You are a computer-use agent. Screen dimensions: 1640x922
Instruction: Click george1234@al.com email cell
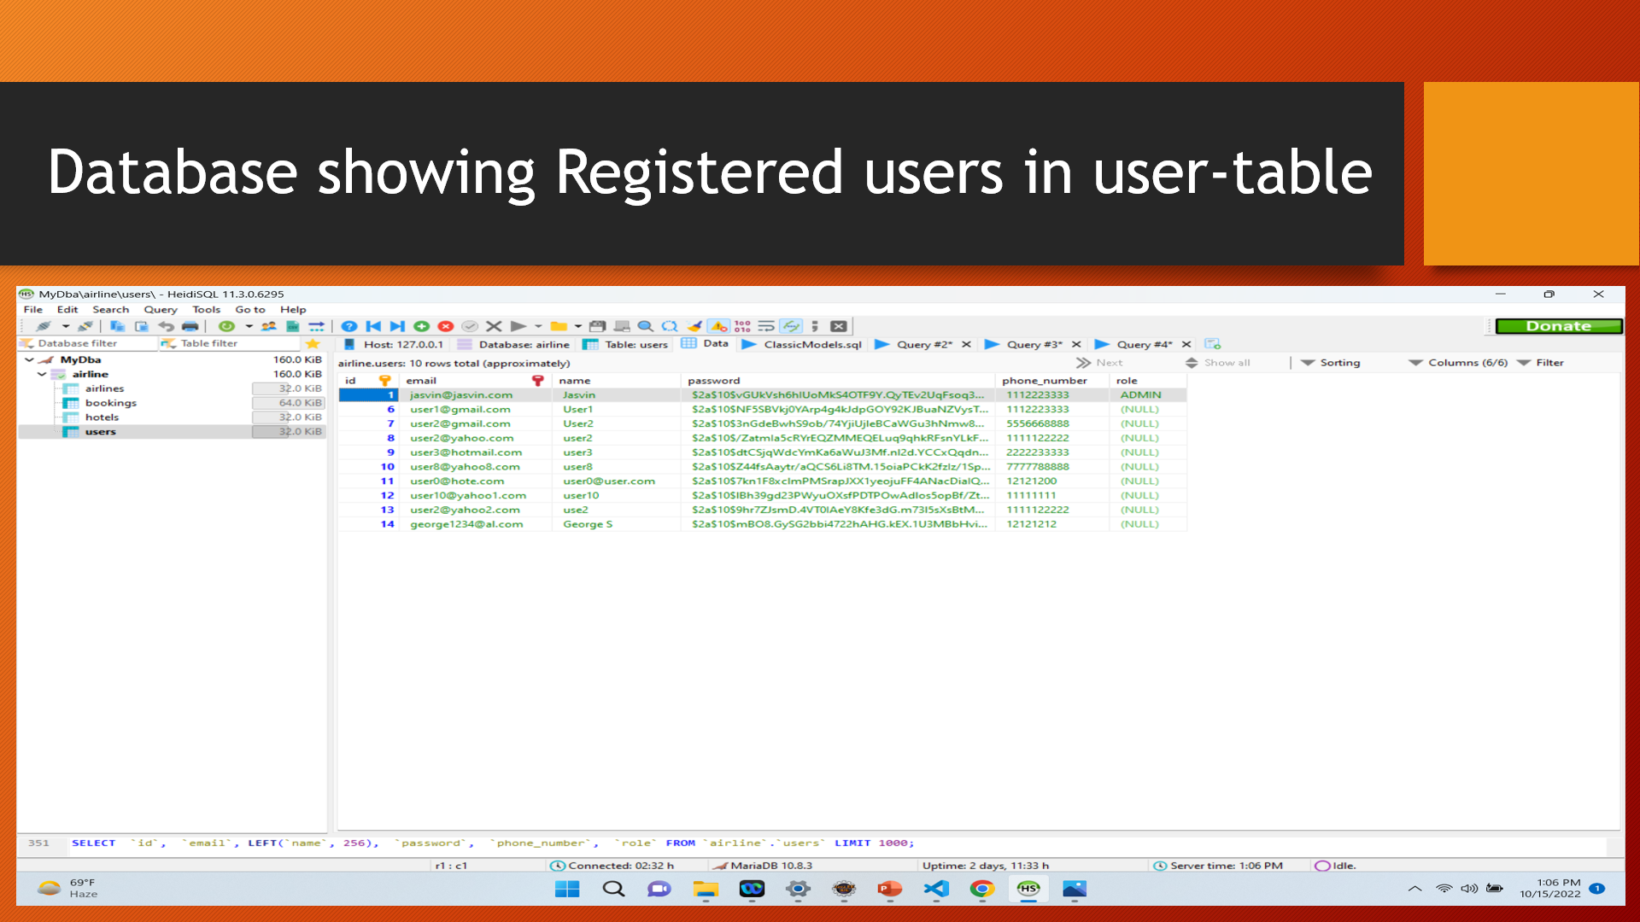point(475,524)
